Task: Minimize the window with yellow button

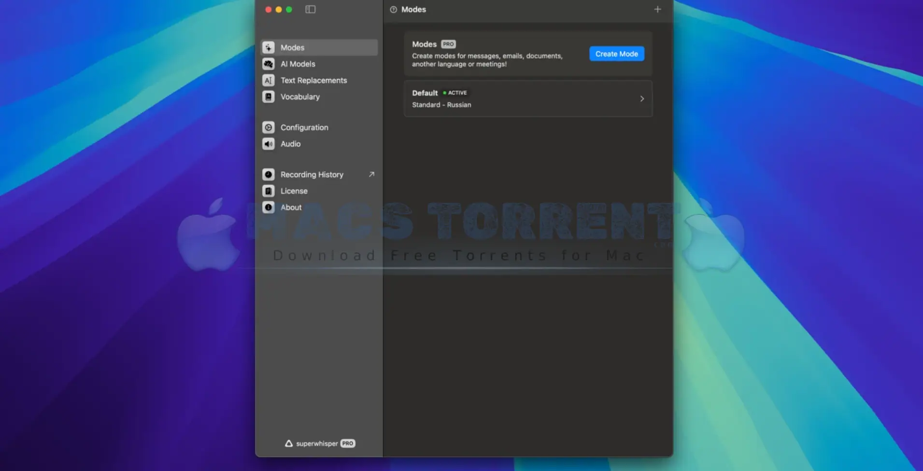Action: click(279, 9)
